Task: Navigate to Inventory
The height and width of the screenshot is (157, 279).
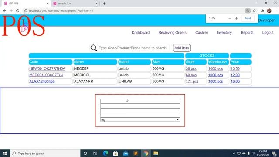Action: point(224,33)
